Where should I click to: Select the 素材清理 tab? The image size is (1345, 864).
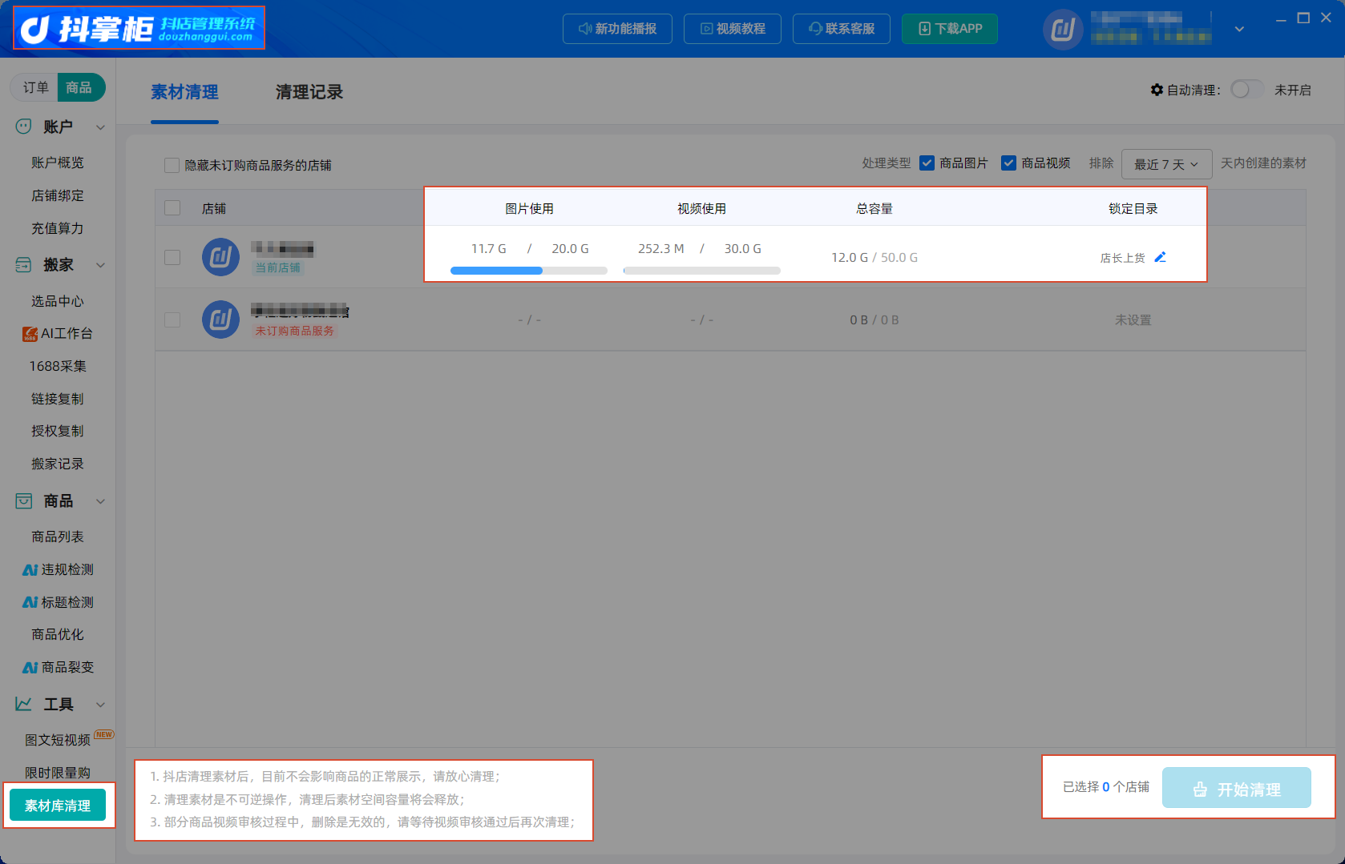click(184, 92)
